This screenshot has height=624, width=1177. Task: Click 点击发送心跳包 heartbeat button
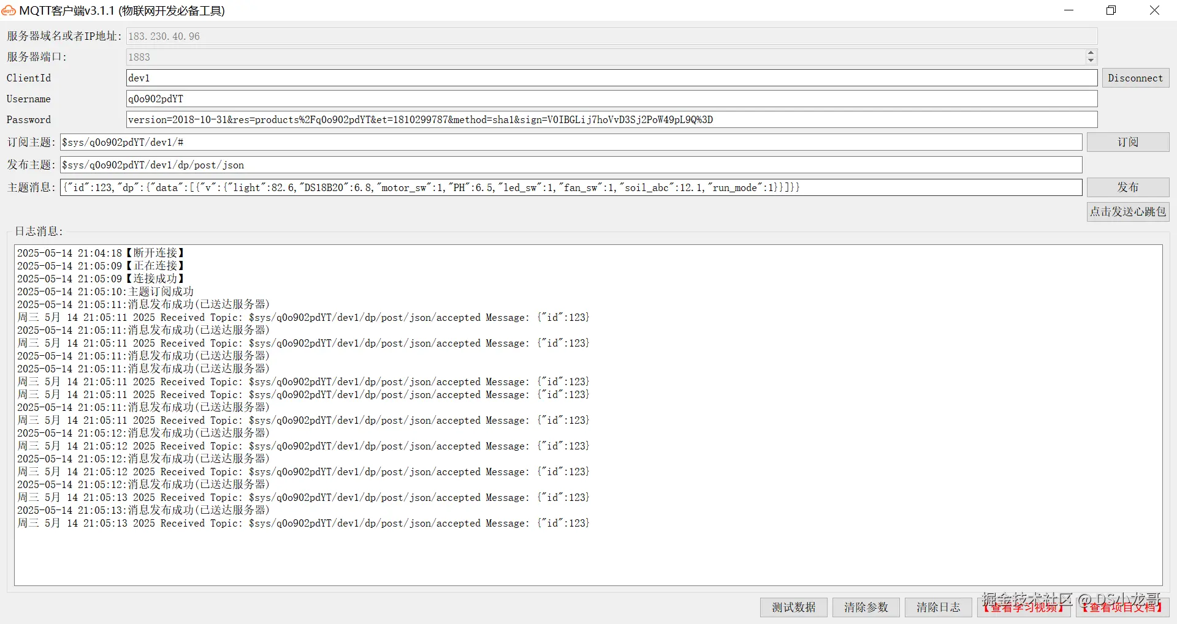(1128, 212)
